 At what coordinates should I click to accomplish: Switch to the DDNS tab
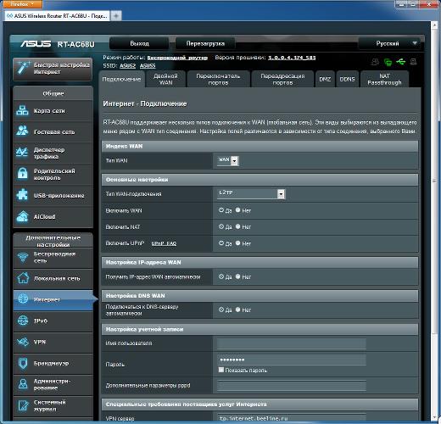pos(347,79)
